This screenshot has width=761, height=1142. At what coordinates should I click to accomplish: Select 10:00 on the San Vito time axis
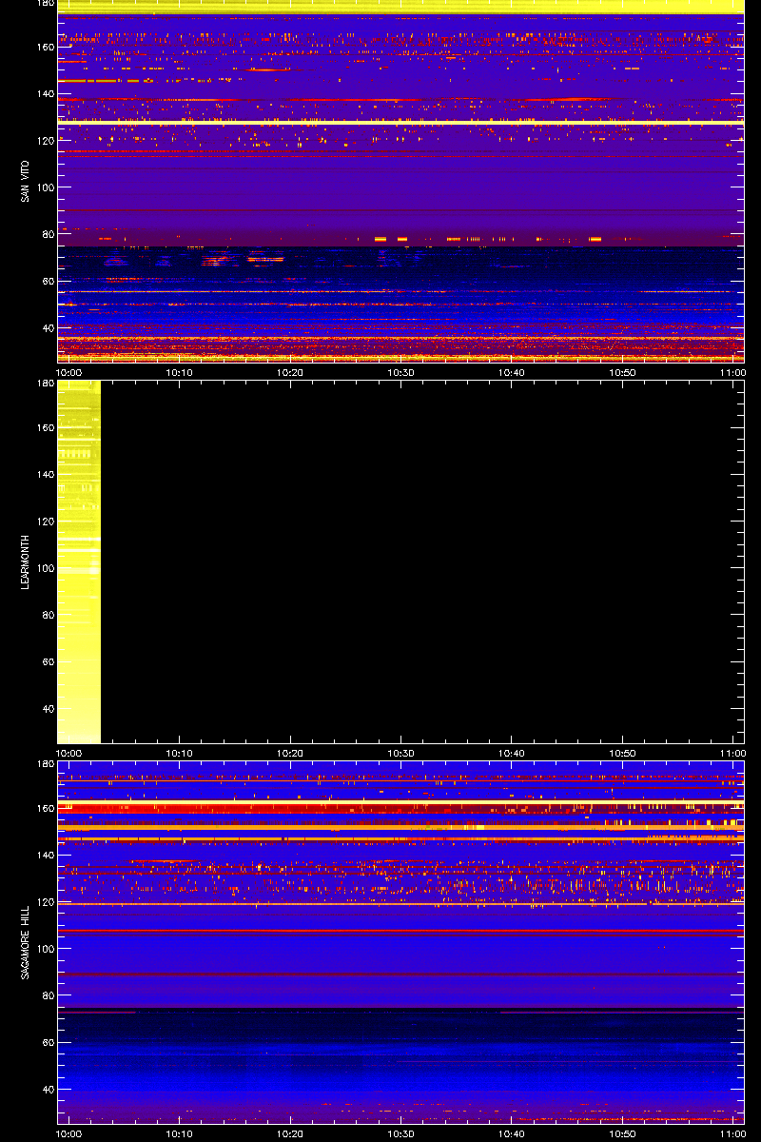tap(70, 372)
